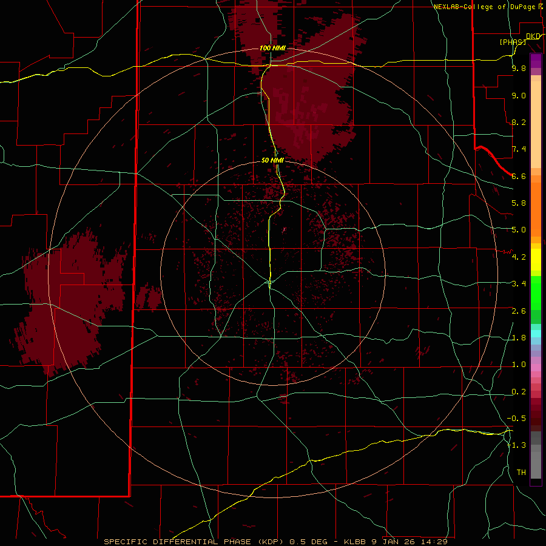Click the 2.6 legend value
546x546 pixels.
519,311
